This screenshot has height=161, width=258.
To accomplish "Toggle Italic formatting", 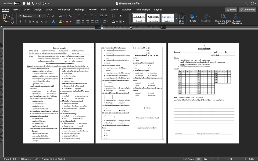I will coord(25,21).
